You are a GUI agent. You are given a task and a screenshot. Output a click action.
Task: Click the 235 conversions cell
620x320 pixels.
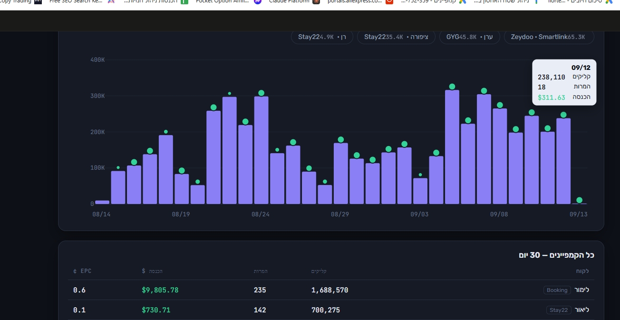coord(260,290)
